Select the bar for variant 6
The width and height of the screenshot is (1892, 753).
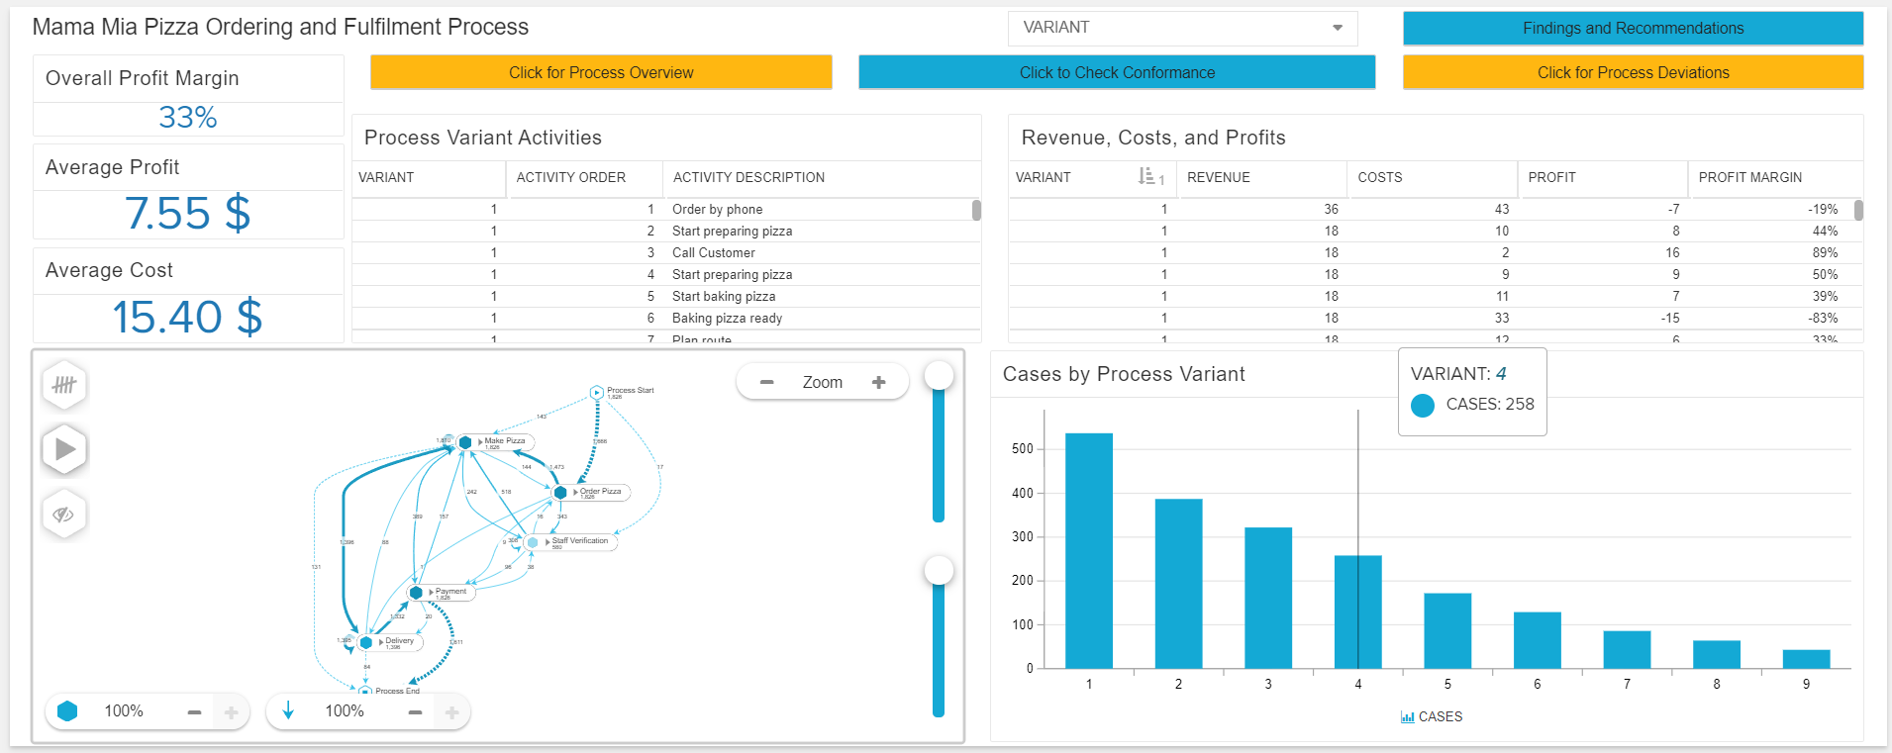[x=1537, y=640]
